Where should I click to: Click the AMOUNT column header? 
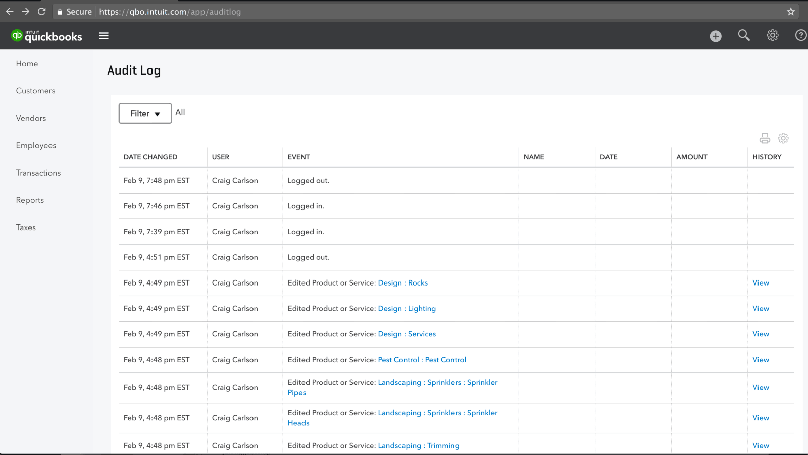692,157
